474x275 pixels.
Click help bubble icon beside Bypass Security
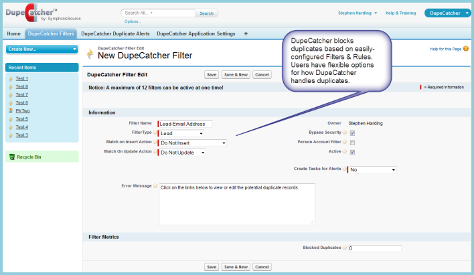pyautogui.click(x=345, y=133)
